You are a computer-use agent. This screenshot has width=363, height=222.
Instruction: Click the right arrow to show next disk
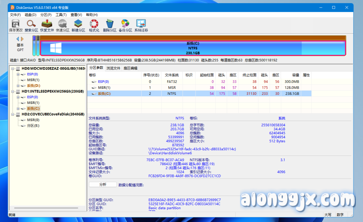click(x=23, y=39)
